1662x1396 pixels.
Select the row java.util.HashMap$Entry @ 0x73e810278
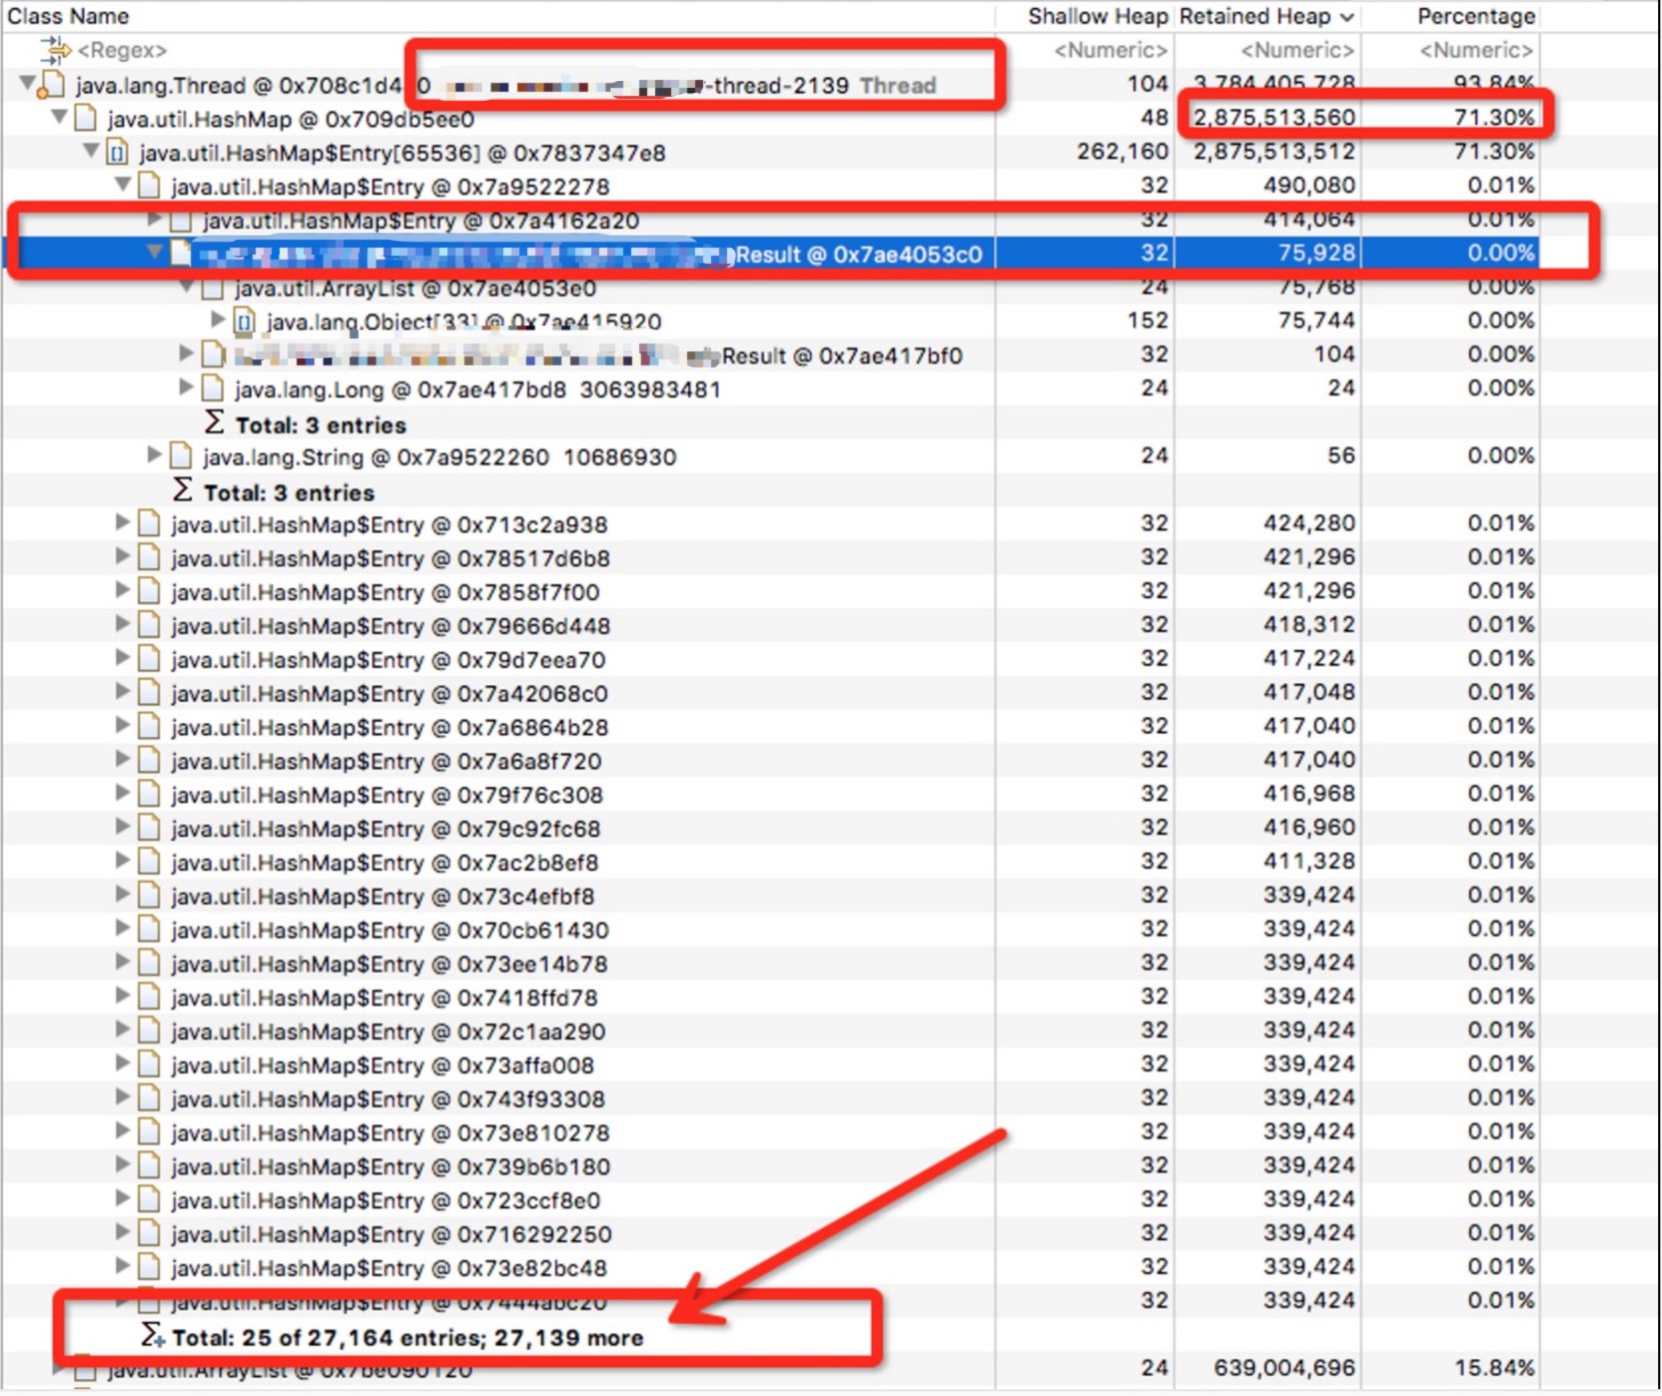(x=769, y=1132)
